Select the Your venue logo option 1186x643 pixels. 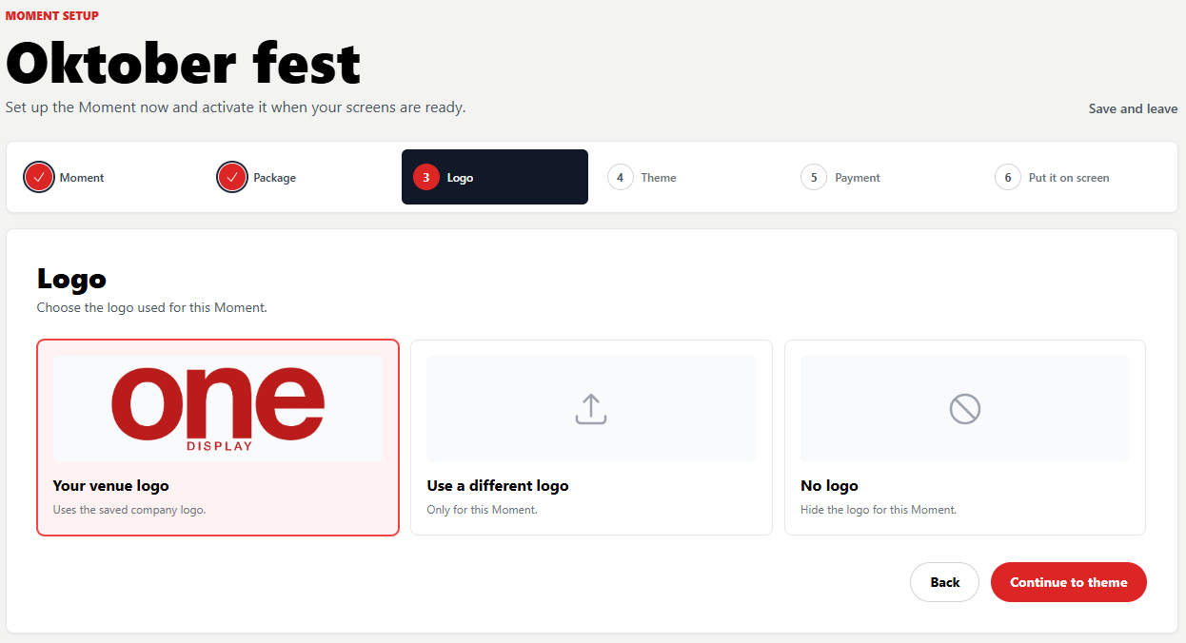pos(218,438)
